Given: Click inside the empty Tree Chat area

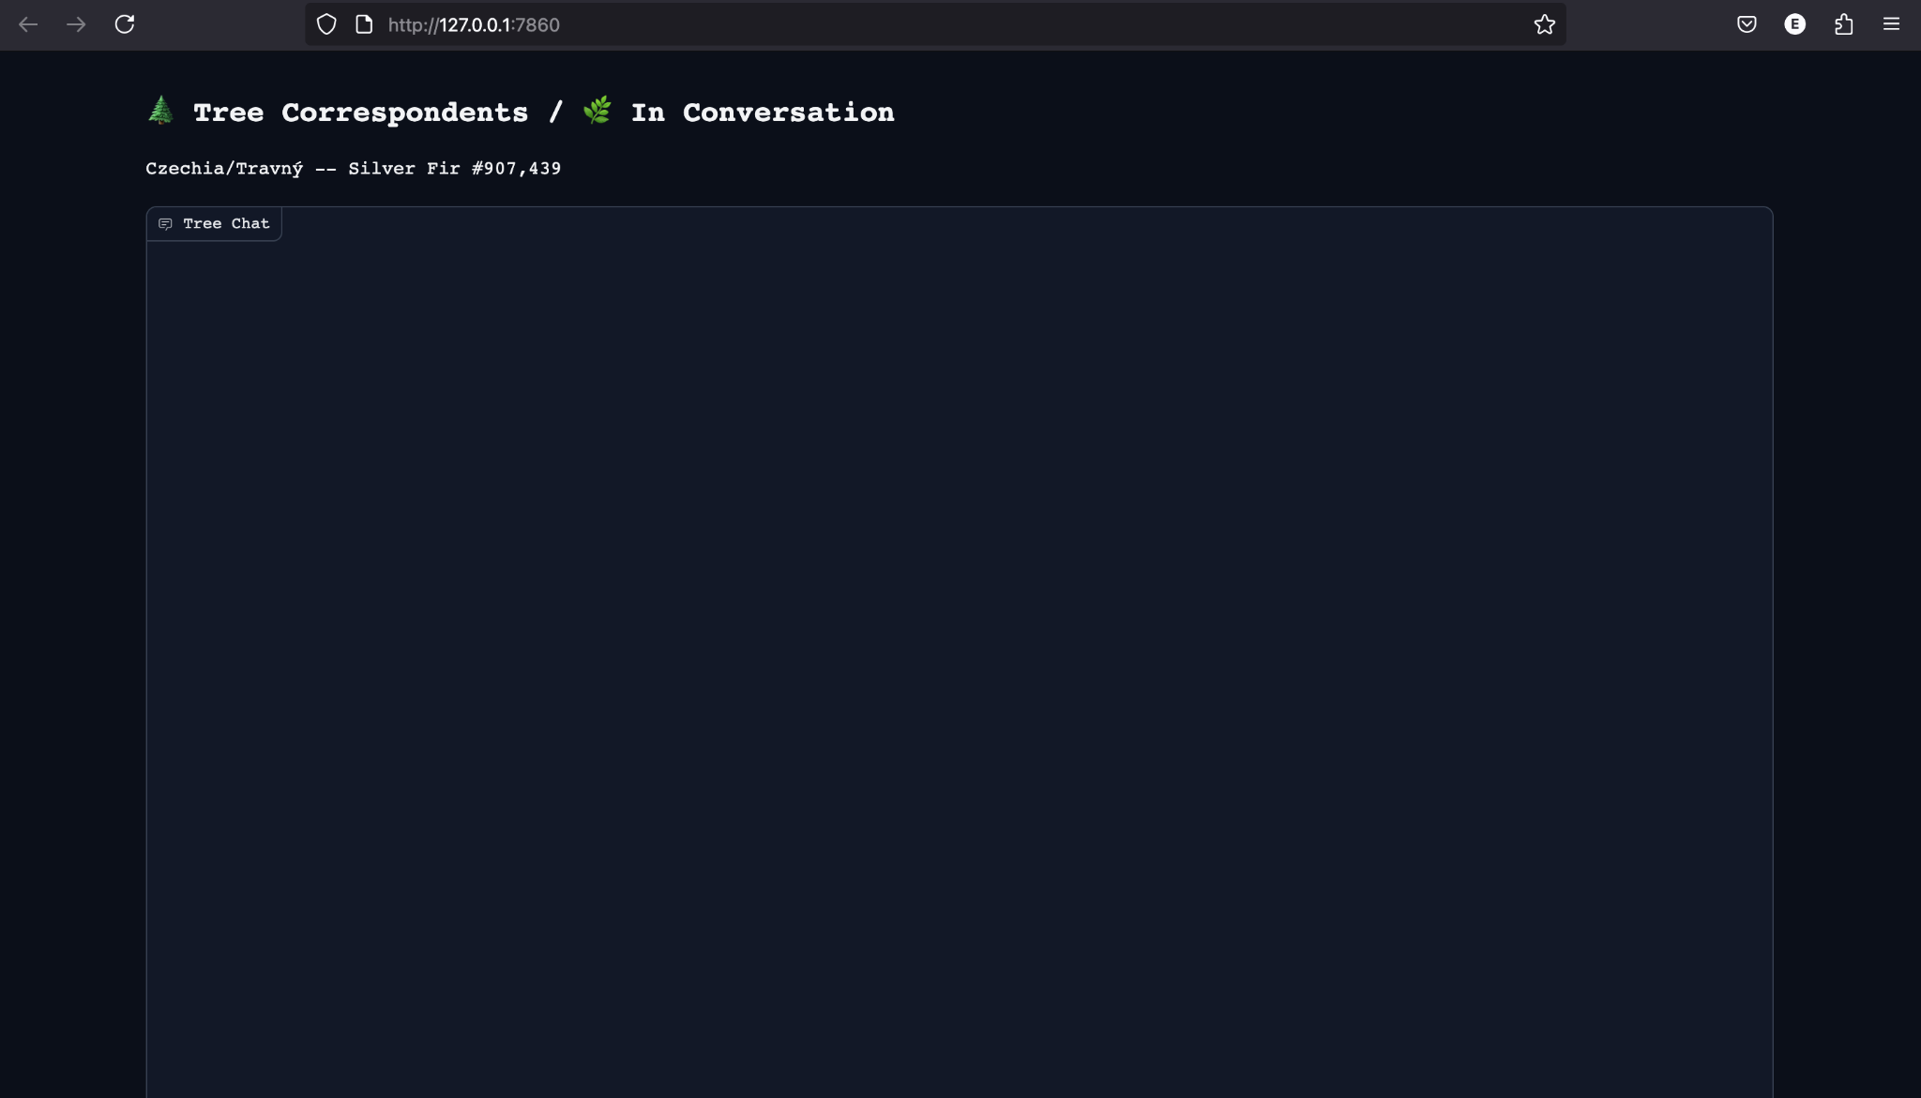Looking at the screenshot, I should (x=959, y=656).
